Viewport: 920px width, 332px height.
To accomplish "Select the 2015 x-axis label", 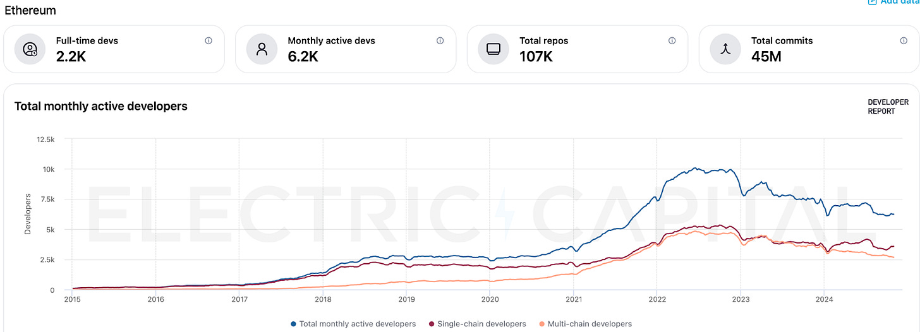I will 73,300.
